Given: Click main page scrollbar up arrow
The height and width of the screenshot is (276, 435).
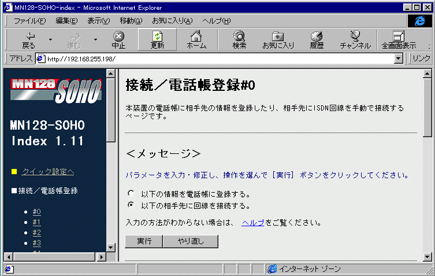Looking at the screenshot, I should coord(427,73).
